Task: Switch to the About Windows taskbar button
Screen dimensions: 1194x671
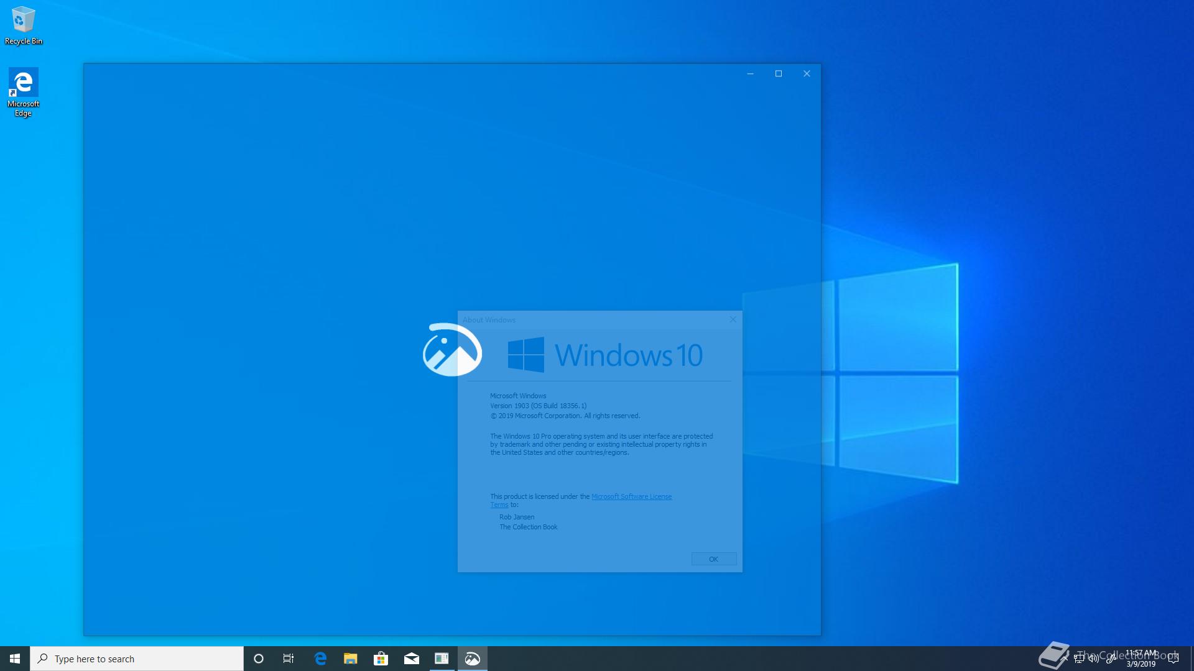Action: [x=442, y=659]
